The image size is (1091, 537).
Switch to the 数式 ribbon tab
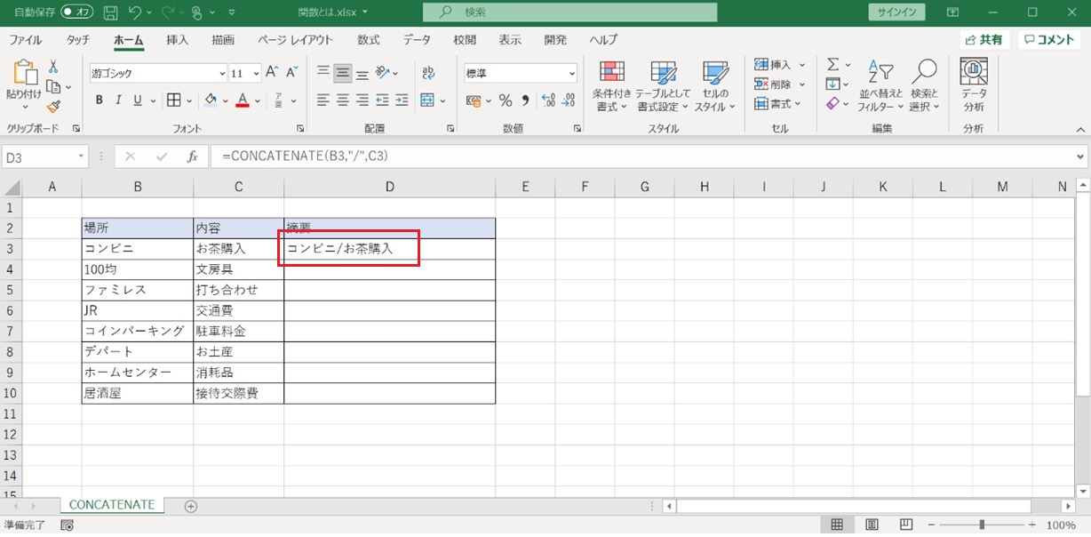tap(368, 40)
